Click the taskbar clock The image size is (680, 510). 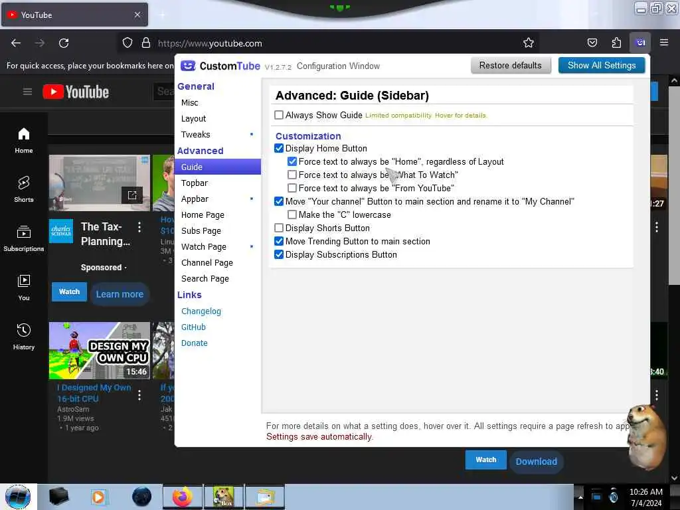(645, 497)
